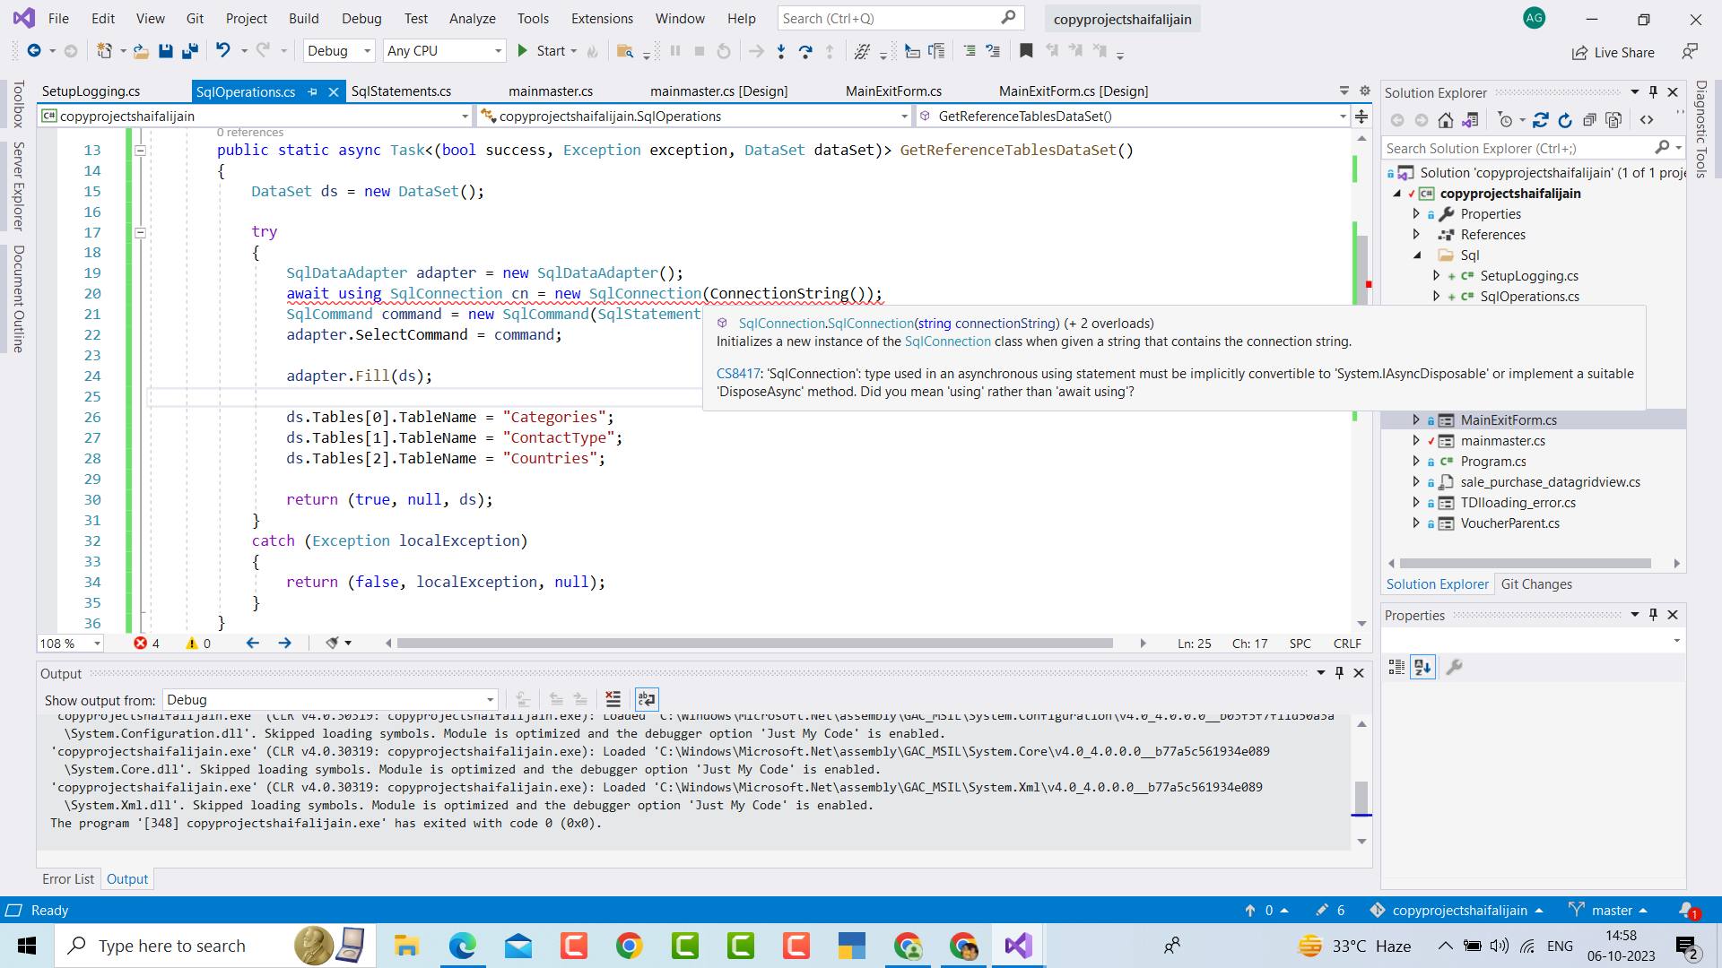Toggle the bookmark on the current line

pyautogui.click(x=1026, y=51)
